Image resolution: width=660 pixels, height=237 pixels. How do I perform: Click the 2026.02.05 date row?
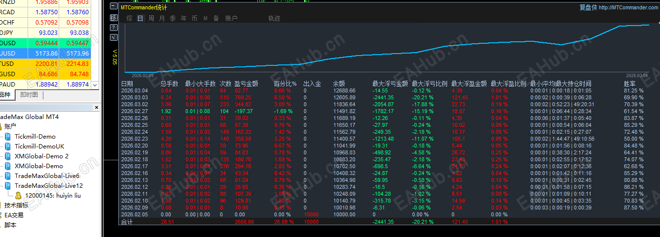[135, 214]
